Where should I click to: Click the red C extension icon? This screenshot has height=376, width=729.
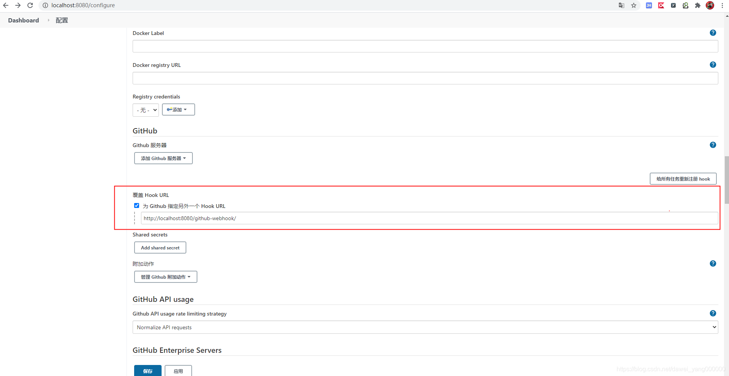pyautogui.click(x=661, y=5)
